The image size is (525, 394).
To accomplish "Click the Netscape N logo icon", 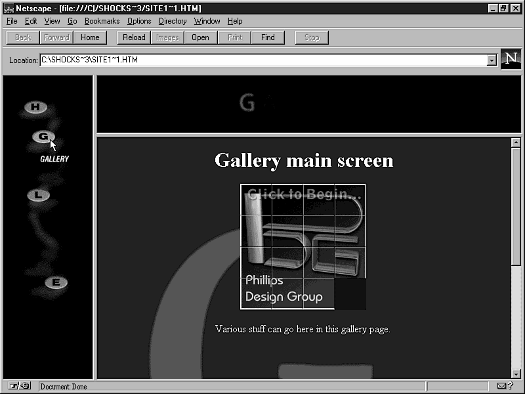I will pyautogui.click(x=511, y=59).
